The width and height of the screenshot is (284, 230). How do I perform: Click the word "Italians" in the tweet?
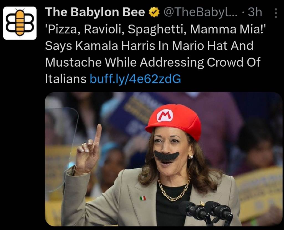point(66,79)
